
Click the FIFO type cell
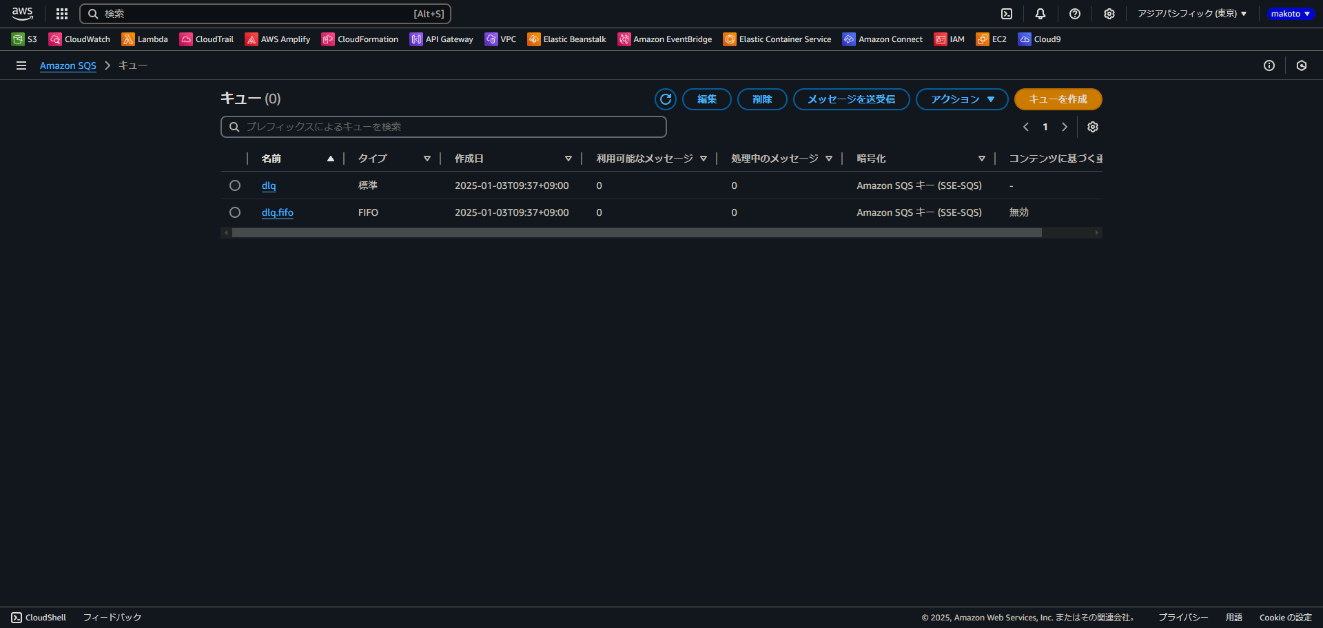(368, 212)
